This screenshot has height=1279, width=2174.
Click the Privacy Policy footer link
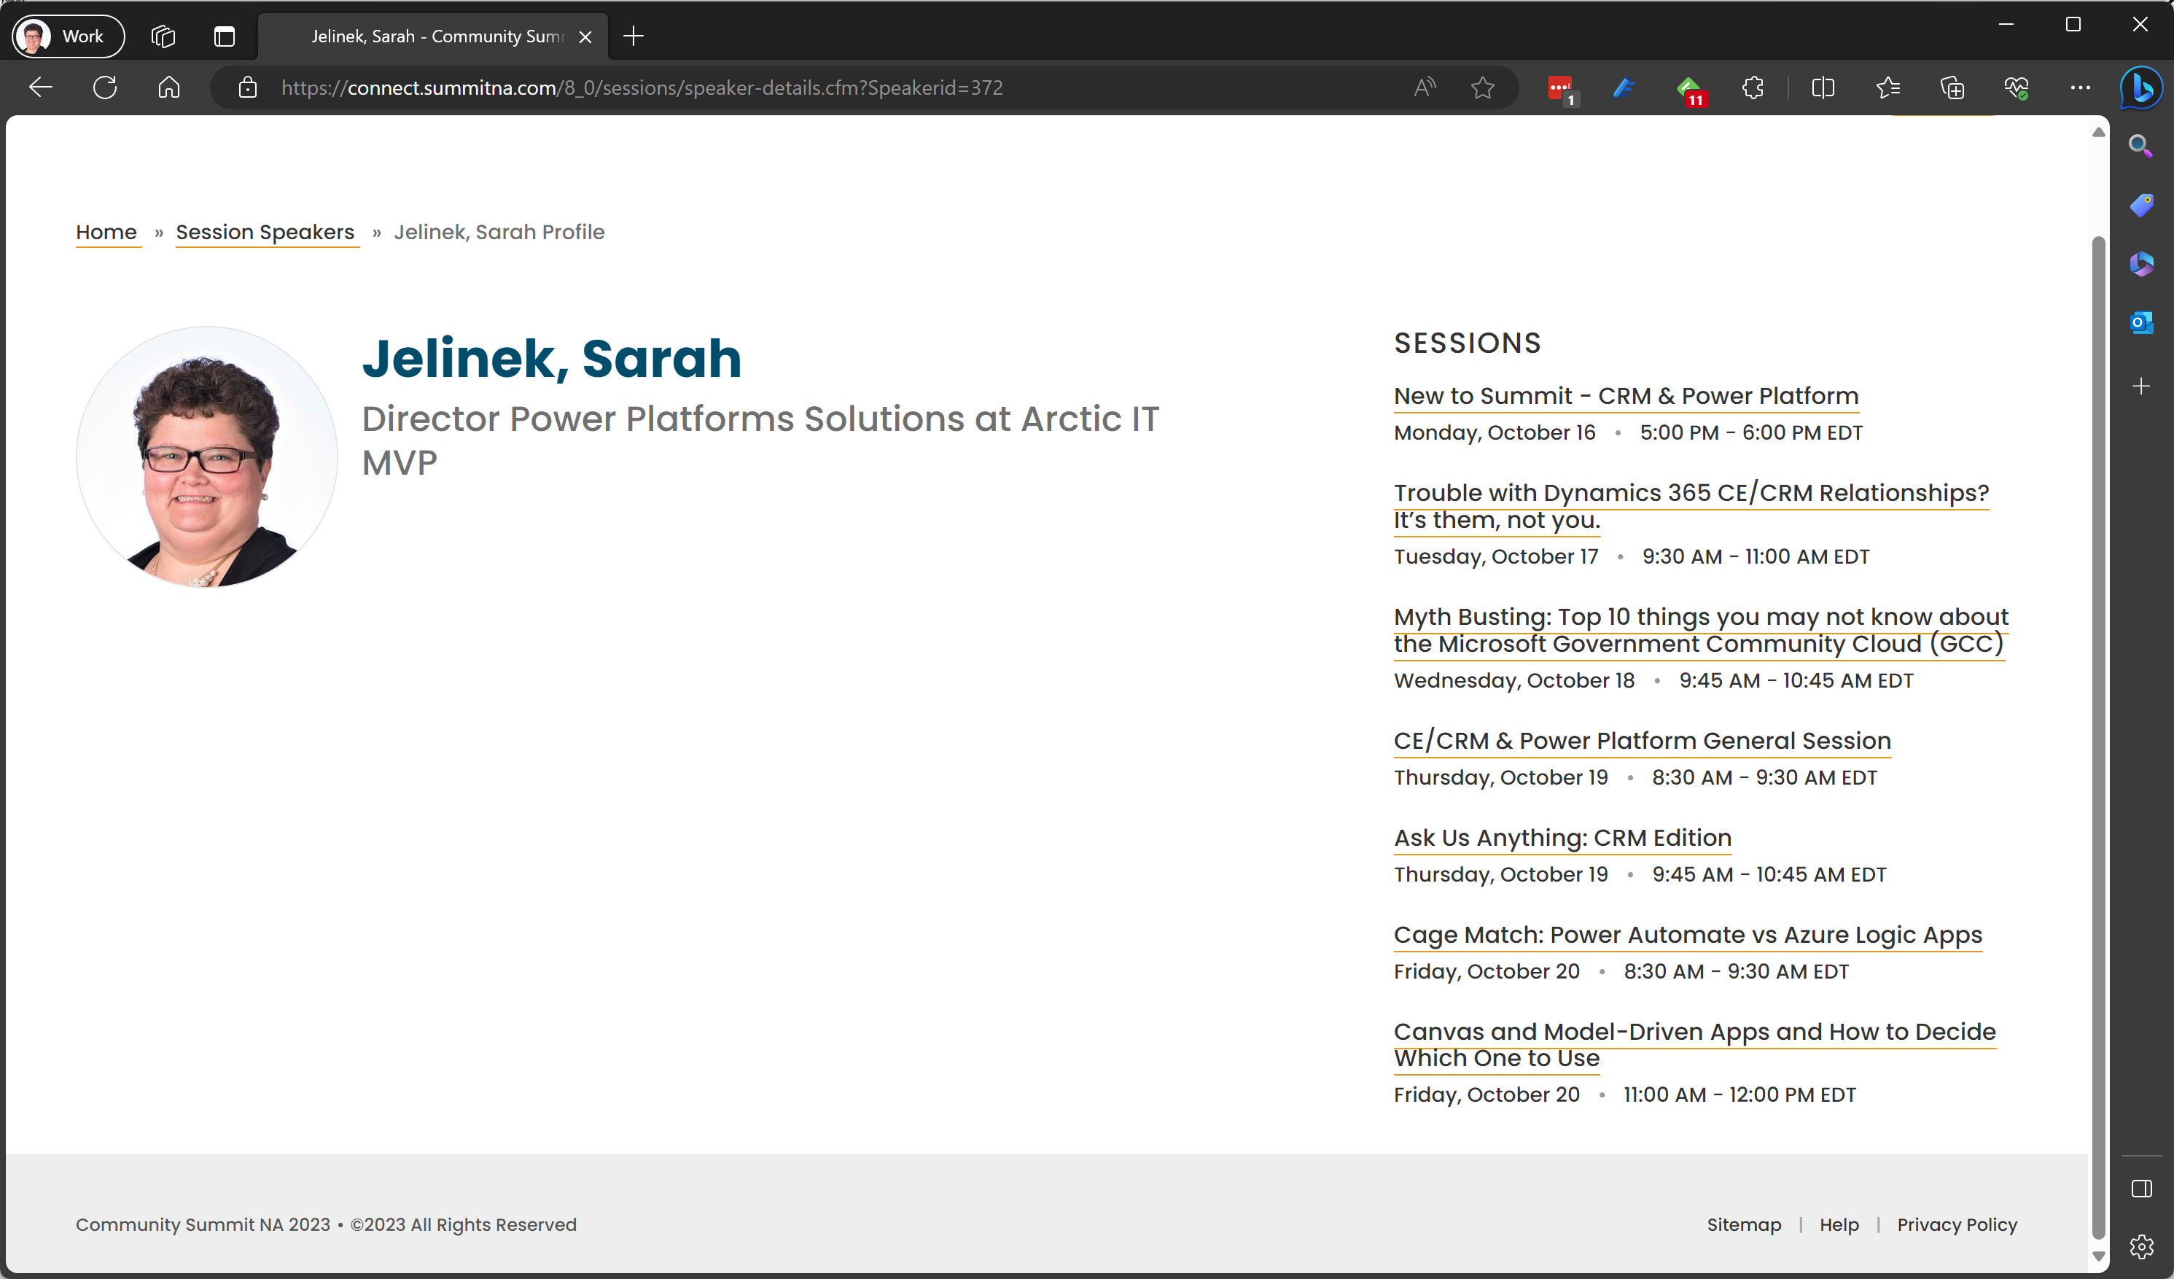[1957, 1224]
